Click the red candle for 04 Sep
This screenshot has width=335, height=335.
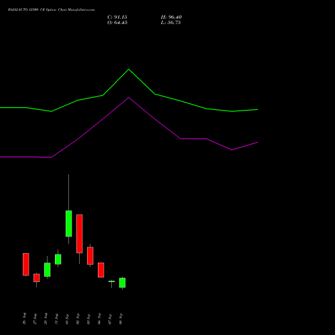(101, 270)
